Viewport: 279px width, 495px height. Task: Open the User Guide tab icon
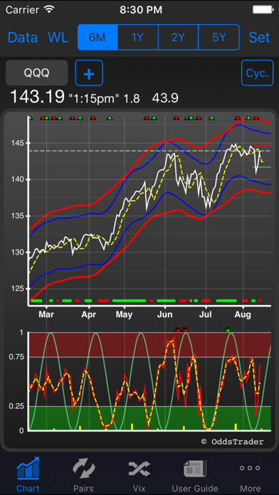195,469
